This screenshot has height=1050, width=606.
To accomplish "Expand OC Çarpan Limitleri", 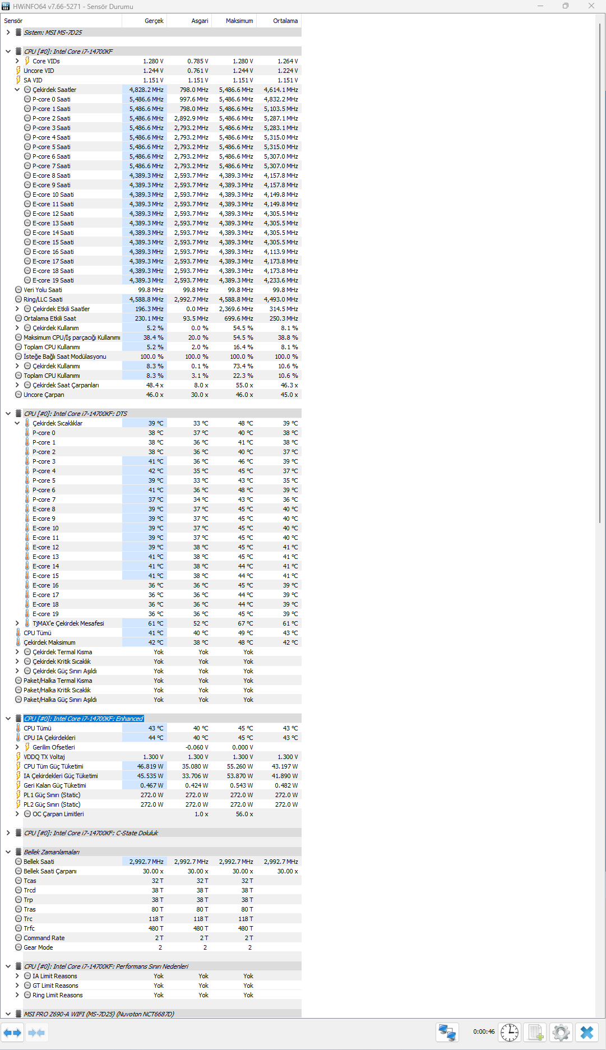I will point(17,814).
